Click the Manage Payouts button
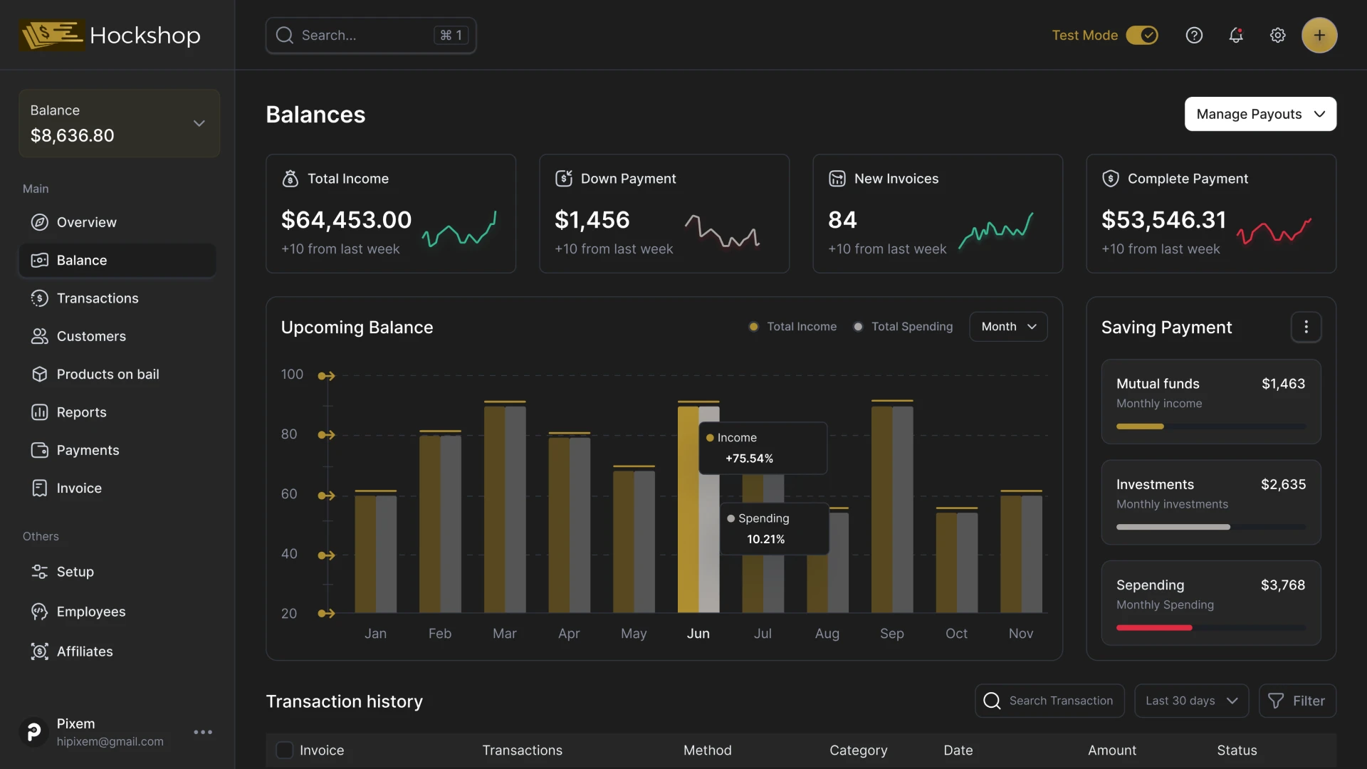The height and width of the screenshot is (769, 1367). (x=1259, y=114)
